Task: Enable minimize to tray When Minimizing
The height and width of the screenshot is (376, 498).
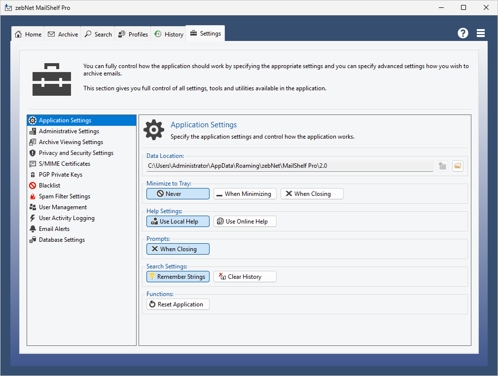Action: click(x=245, y=194)
